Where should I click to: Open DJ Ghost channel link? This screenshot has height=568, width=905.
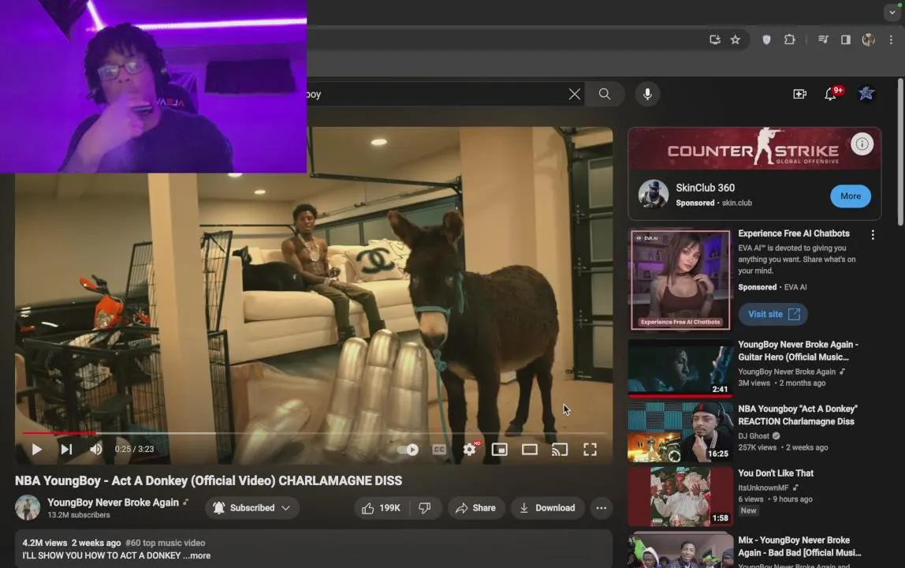(x=754, y=435)
